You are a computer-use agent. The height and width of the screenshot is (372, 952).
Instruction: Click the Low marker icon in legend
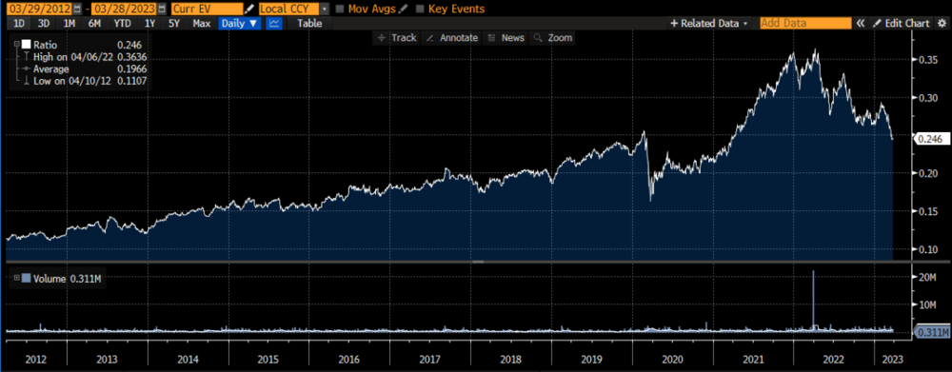tap(26, 81)
